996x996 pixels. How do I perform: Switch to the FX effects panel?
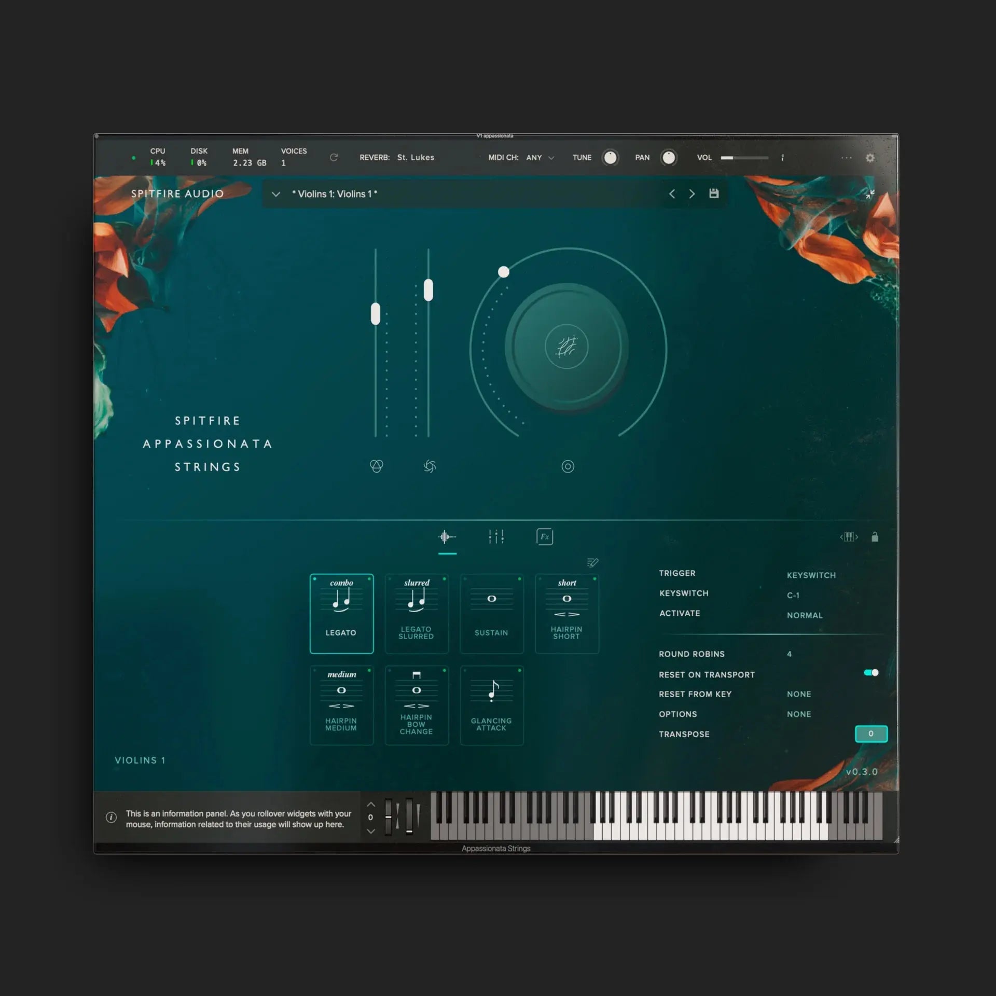(544, 537)
